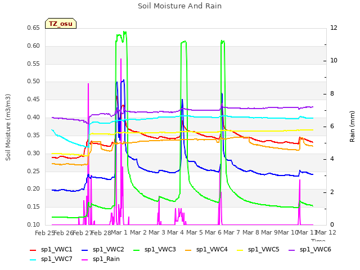Click the Feb 25 x-axis date label
The width and height of the screenshot is (360, 270).
tap(44, 233)
